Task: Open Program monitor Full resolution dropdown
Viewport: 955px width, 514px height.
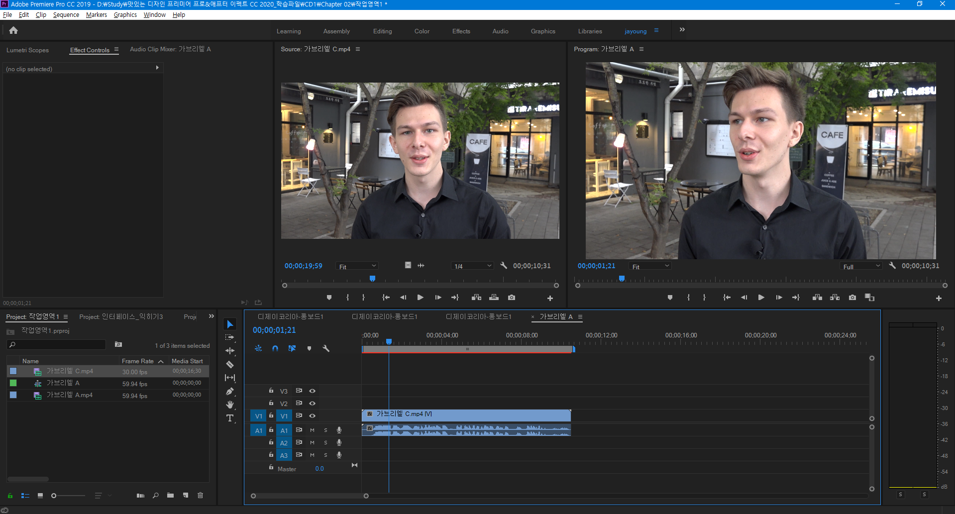Action: point(861,267)
